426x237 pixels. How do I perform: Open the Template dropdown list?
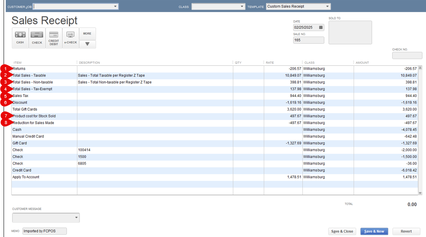pos(328,7)
